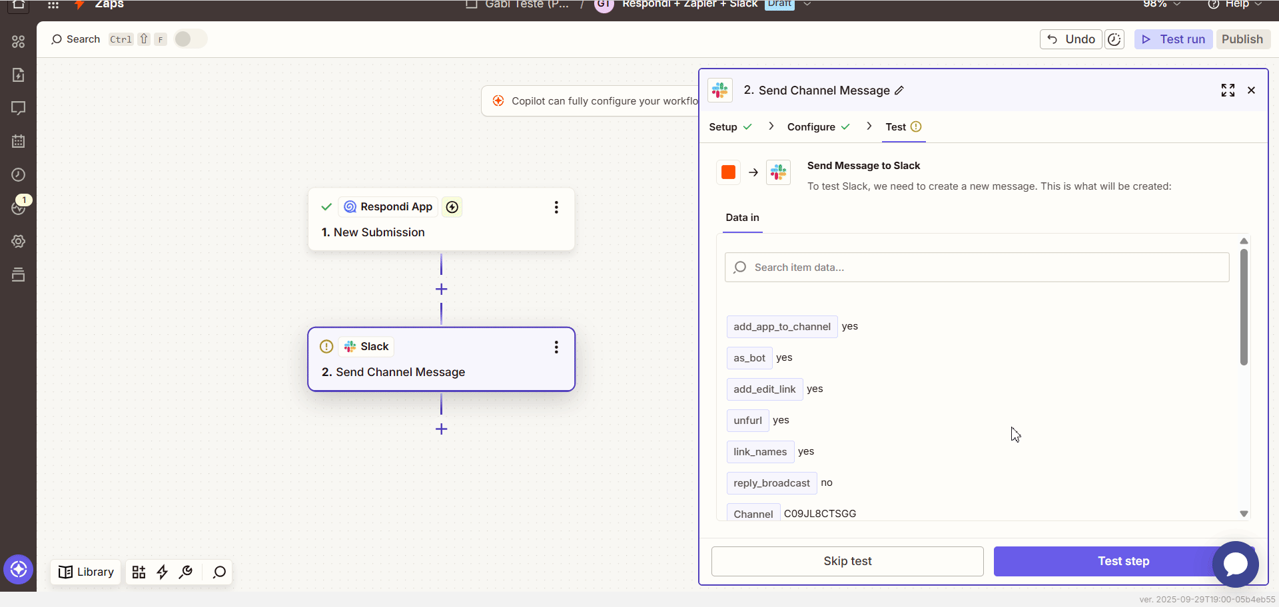Click the Copilot configure workflow banner
The height and width of the screenshot is (607, 1279).
590,101
